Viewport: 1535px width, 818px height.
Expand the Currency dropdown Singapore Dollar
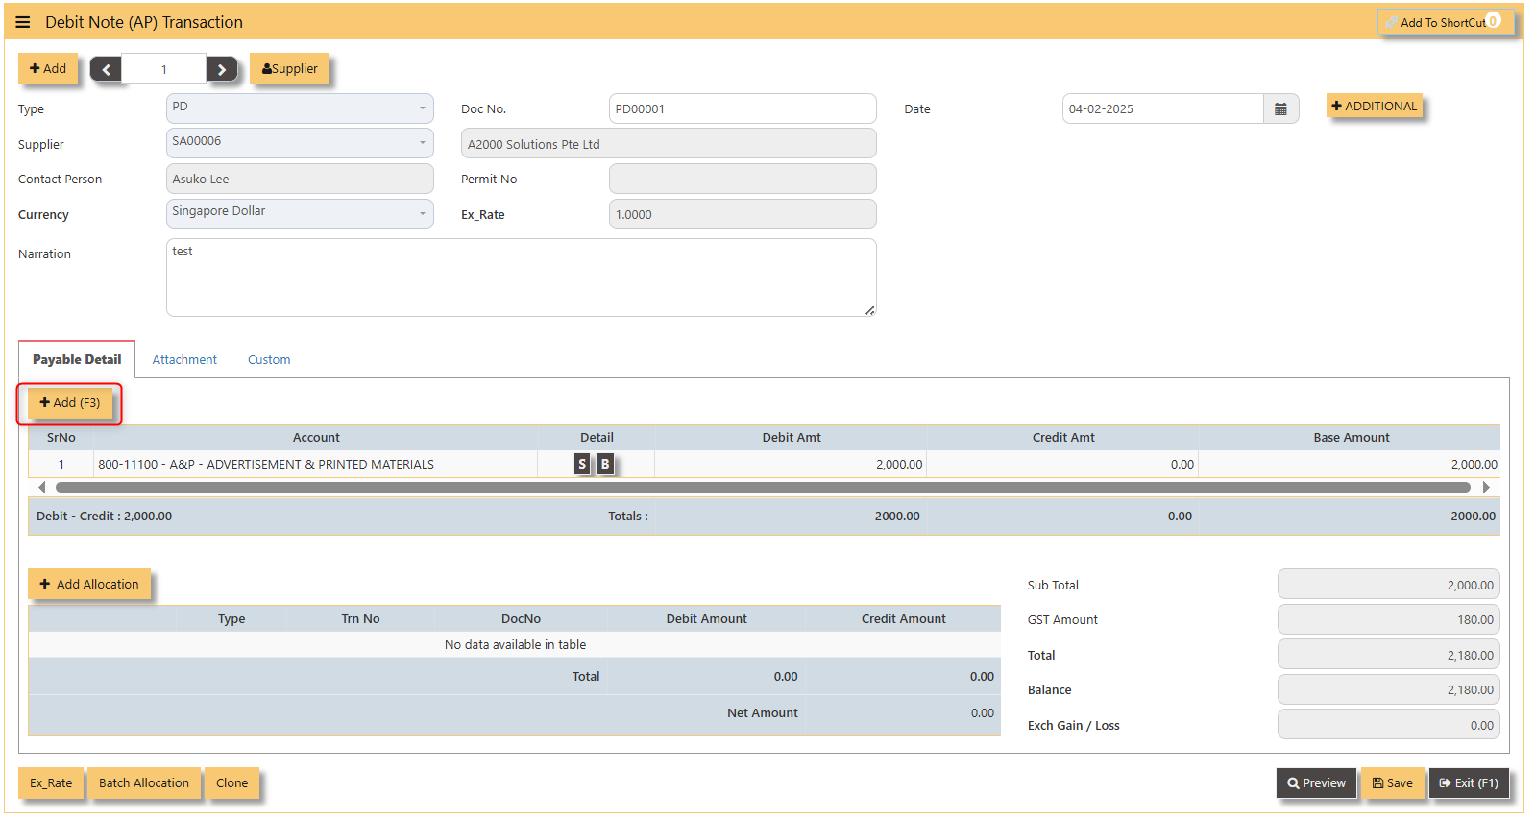(x=300, y=213)
